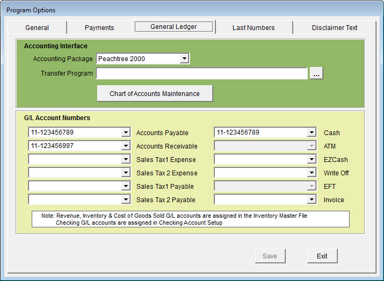Switch to the General tab

point(37,28)
